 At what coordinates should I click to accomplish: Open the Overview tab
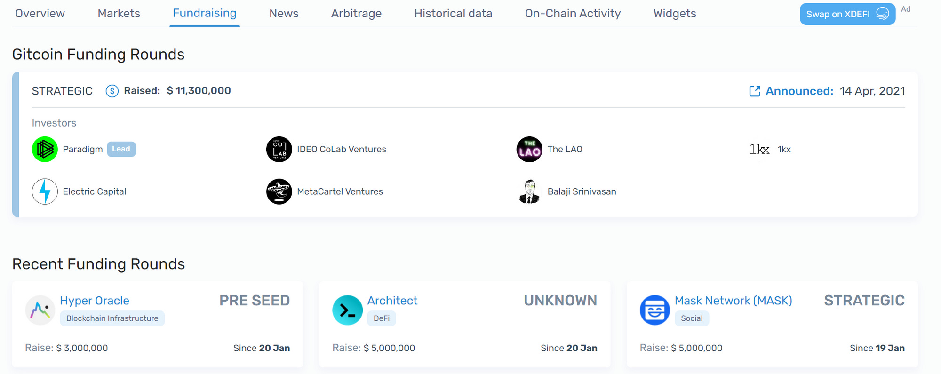(x=40, y=13)
